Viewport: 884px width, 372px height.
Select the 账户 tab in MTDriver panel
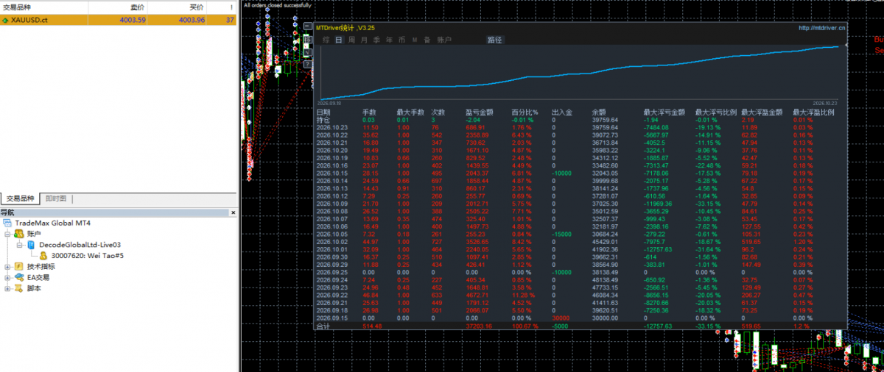444,40
